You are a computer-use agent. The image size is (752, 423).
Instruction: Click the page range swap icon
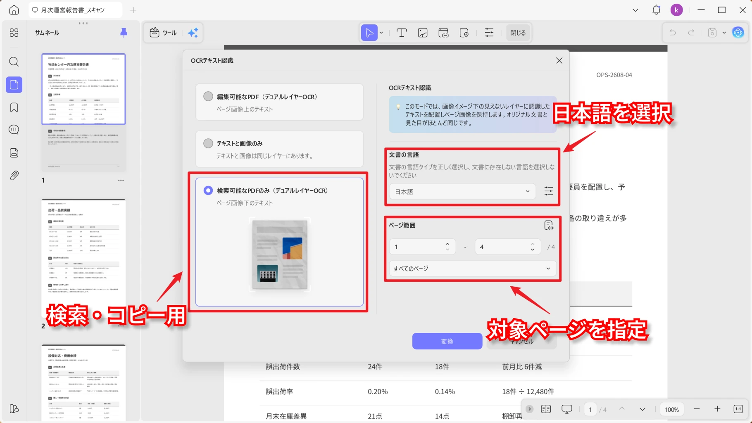549,225
